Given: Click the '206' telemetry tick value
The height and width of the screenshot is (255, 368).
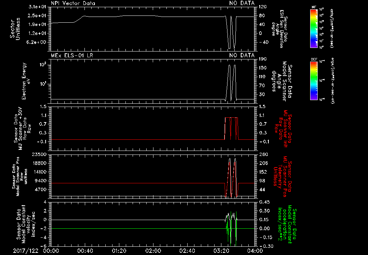Looking at the screenshot, I should (x=264, y=163).
